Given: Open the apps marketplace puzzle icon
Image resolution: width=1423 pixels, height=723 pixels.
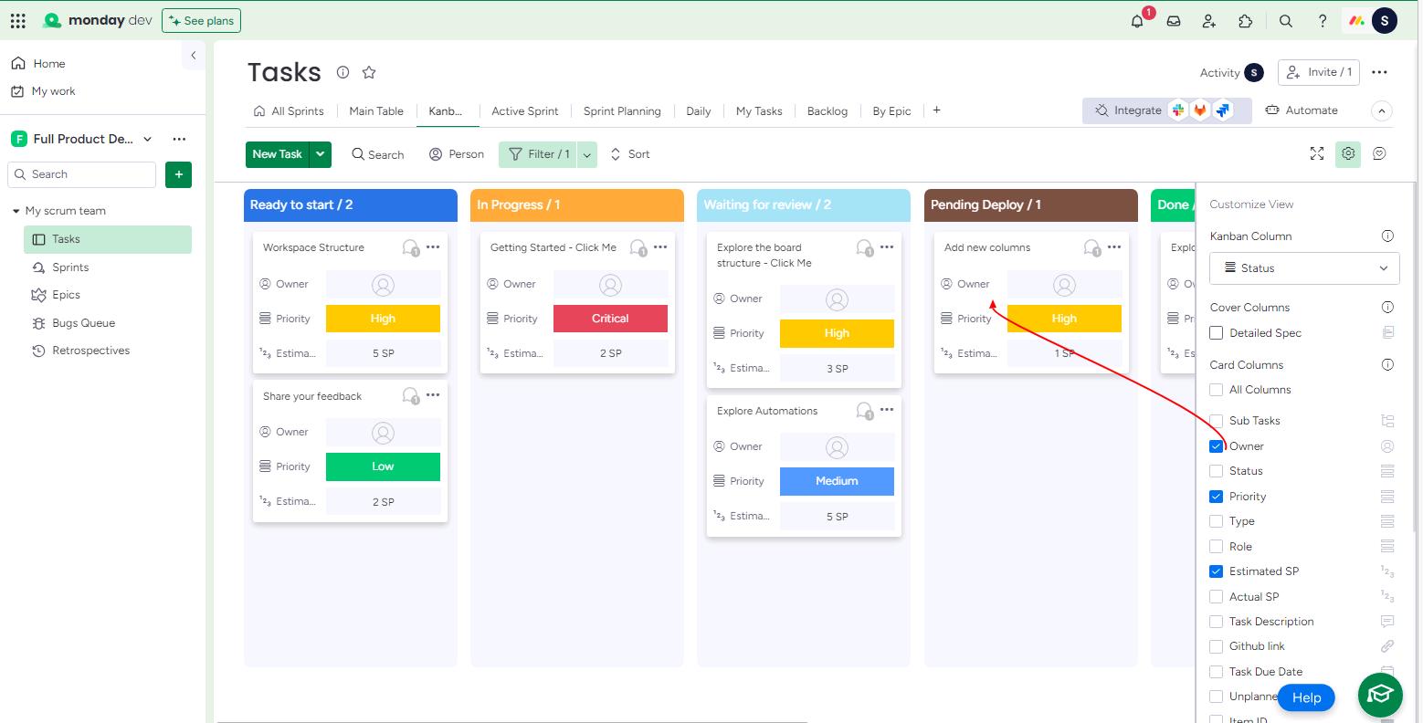Looking at the screenshot, I should (1246, 21).
